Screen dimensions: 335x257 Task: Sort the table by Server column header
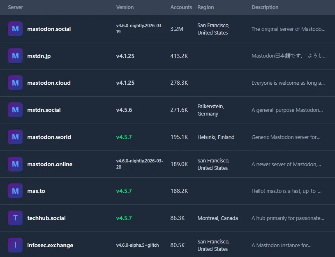click(x=15, y=7)
